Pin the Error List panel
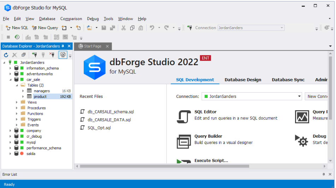The width and height of the screenshot is (336, 188). point(324,174)
